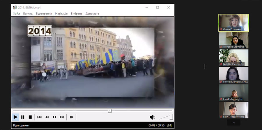The width and height of the screenshot is (262, 130).
Task: Select Nataliia Shevchenko's video thumbnail
Action: (x=234, y=57)
